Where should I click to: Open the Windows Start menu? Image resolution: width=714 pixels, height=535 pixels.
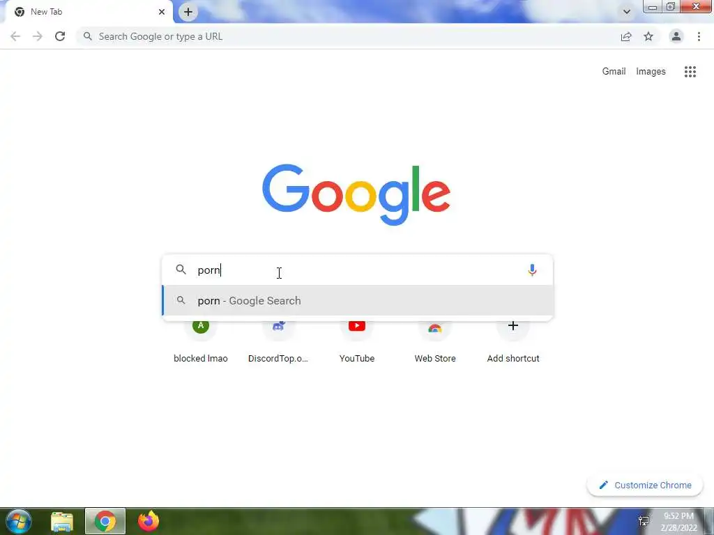(x=19, y=521)
